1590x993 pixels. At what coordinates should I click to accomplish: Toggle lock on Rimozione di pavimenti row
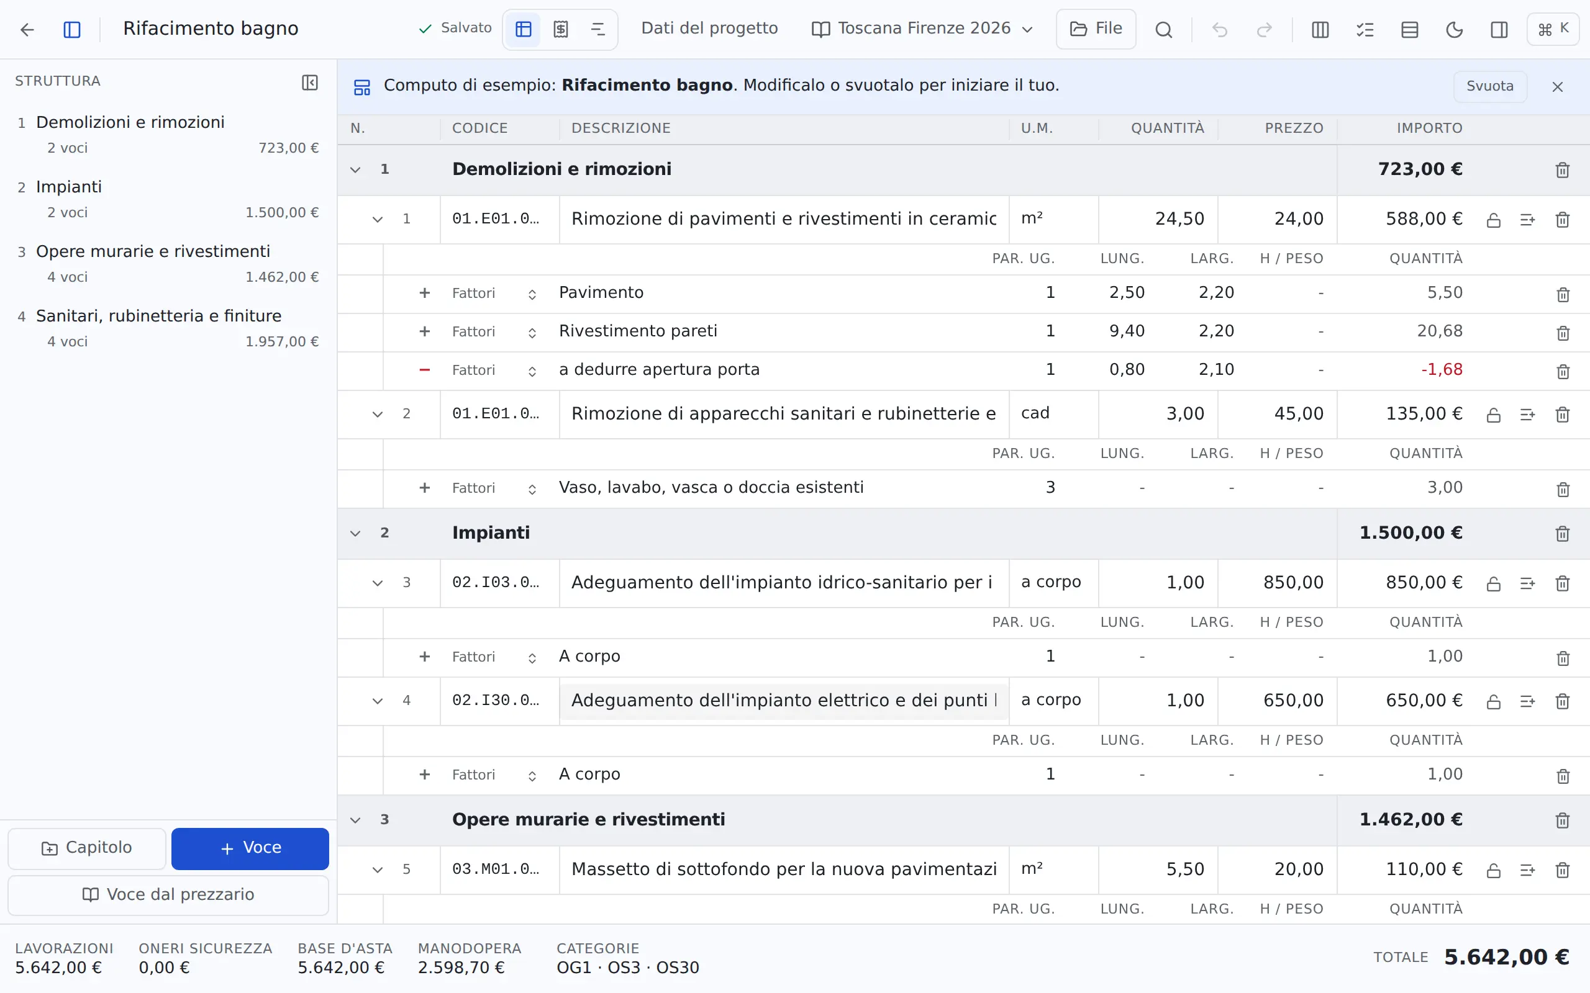point(1493,220)
